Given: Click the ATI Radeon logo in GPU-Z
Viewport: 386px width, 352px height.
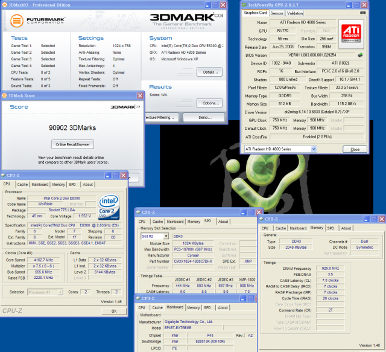Looking at the screenshot, I should 351,34.
